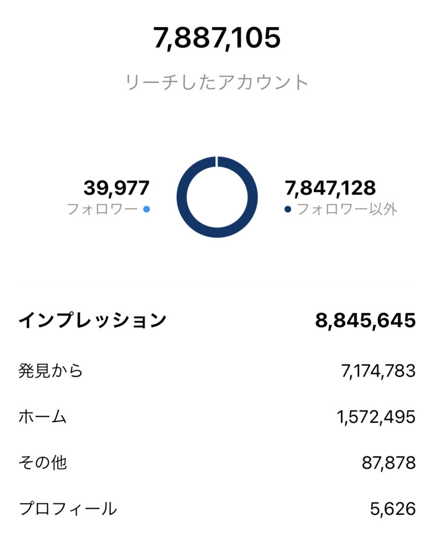Click the light blue follower legend dot
Image resolution: width=434 pixels, height=543 pixels.
coord(146,209)
